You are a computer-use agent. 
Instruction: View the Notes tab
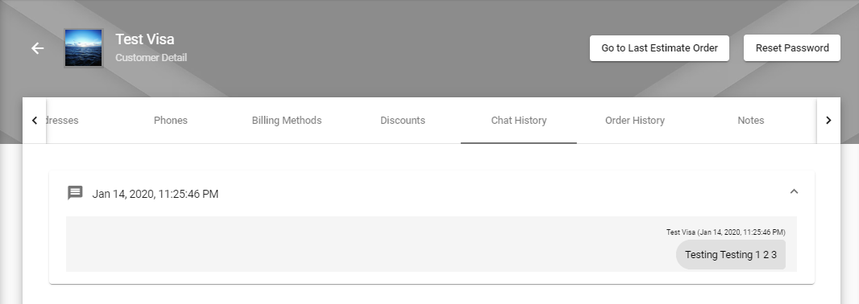click(x=750, y=121)
